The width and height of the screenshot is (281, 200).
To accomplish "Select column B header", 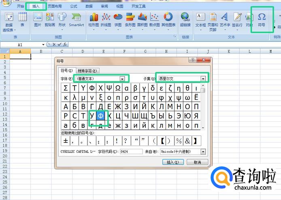I will point(41,52).
